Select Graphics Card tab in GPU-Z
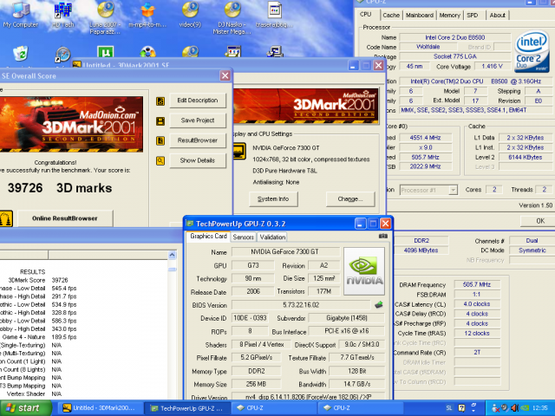 tap(208, 237)
